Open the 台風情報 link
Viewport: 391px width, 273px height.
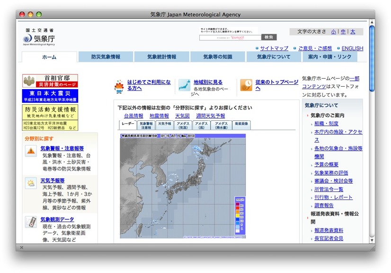[x=133, y=116]
